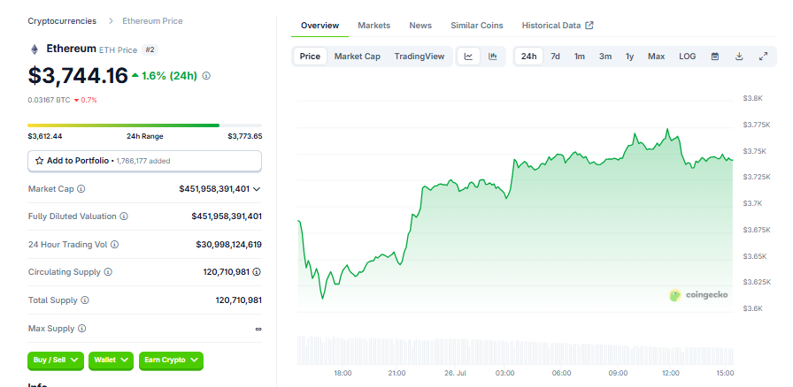Switch to the Overview tab
The image size is (793, 387).
(320, 26)
